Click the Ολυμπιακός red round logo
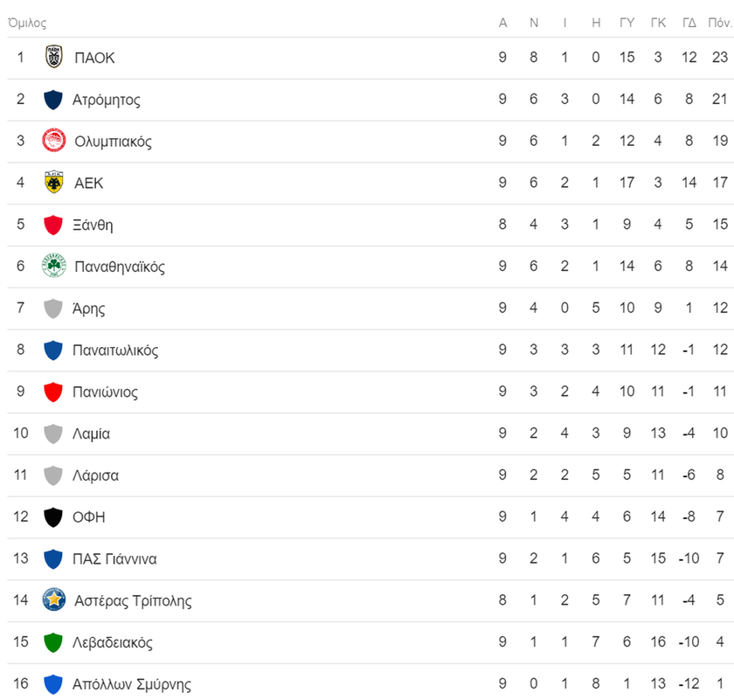 (x=54, y=141)
